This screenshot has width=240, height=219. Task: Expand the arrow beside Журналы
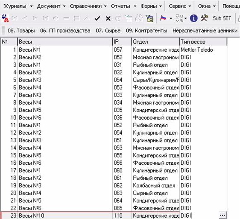click(31, 6)
